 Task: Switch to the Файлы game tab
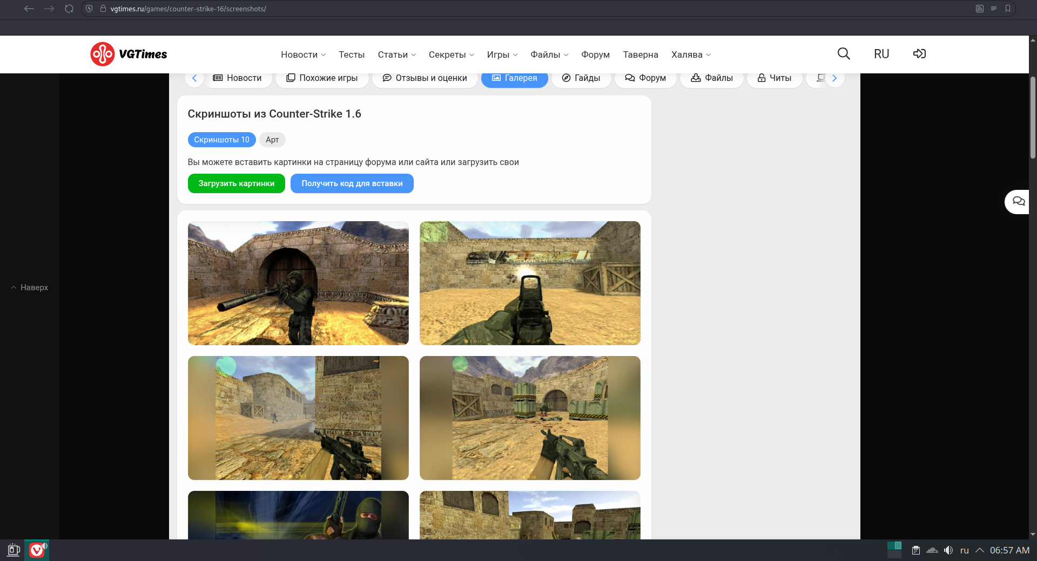(712, 78)
